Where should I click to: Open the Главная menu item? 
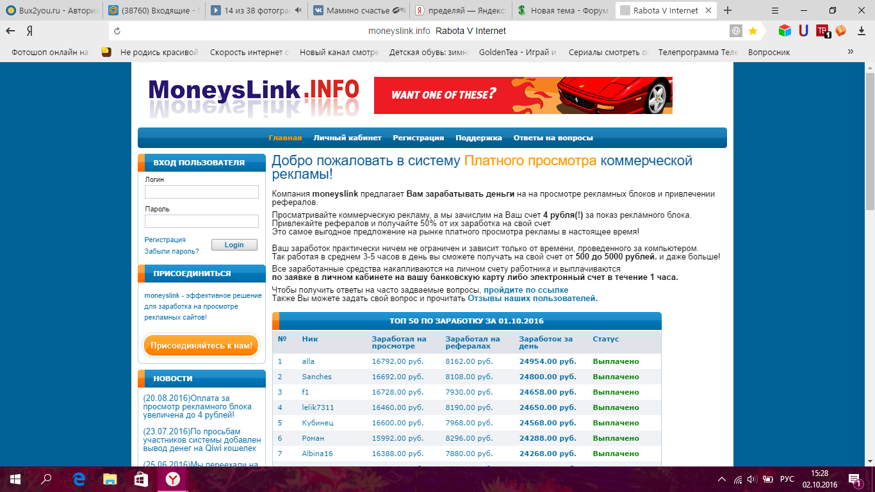pos(285,138)
